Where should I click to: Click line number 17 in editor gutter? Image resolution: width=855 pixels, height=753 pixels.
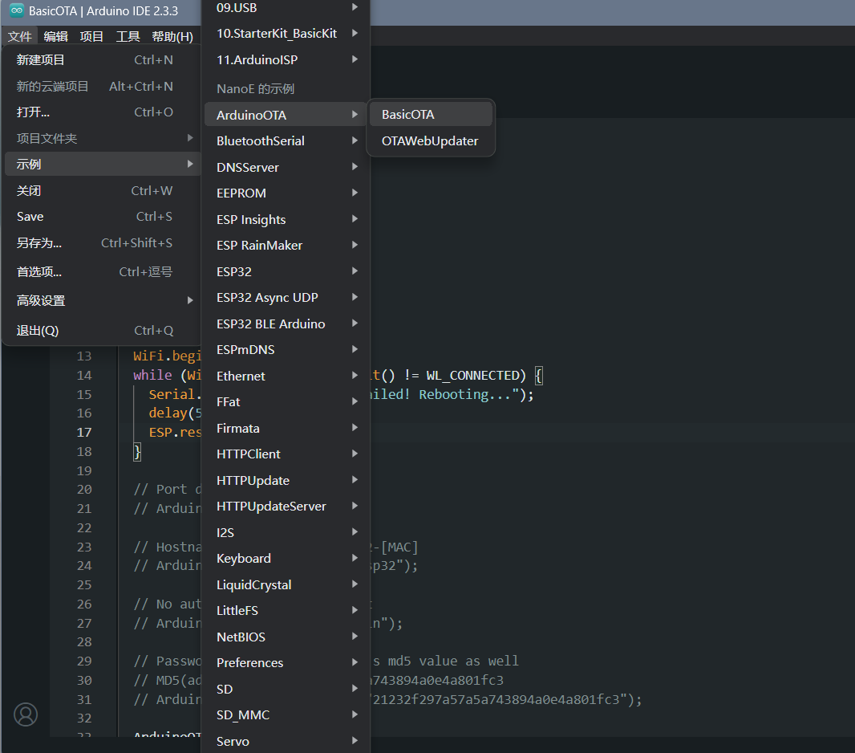pyautogui.click(x=84, y=432)
